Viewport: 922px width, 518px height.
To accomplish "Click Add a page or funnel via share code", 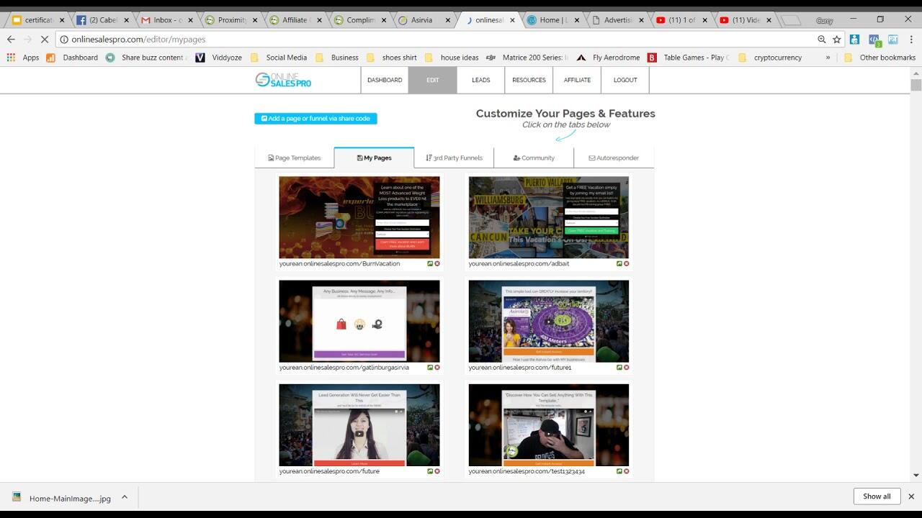I will pos(315,119).
